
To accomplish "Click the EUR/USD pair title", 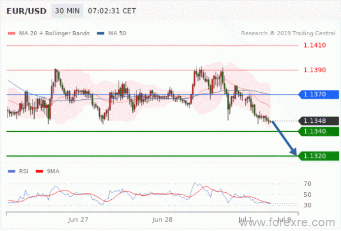I will pyautogui.click(x=26, y=11).
